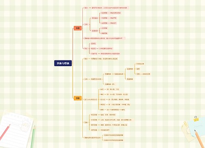Screen dimensions: 205x148
Task: Click the yellow binder clip decoration
Action: pyautogui.click(x=196, y=119)
